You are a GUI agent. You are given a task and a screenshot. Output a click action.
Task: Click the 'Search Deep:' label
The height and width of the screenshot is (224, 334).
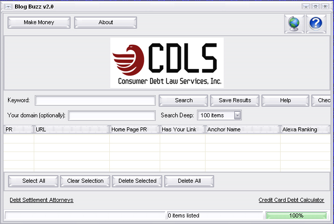click(x=177, y=115)
